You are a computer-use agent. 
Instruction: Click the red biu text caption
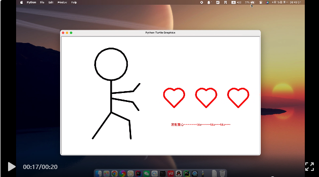(201, 125)
